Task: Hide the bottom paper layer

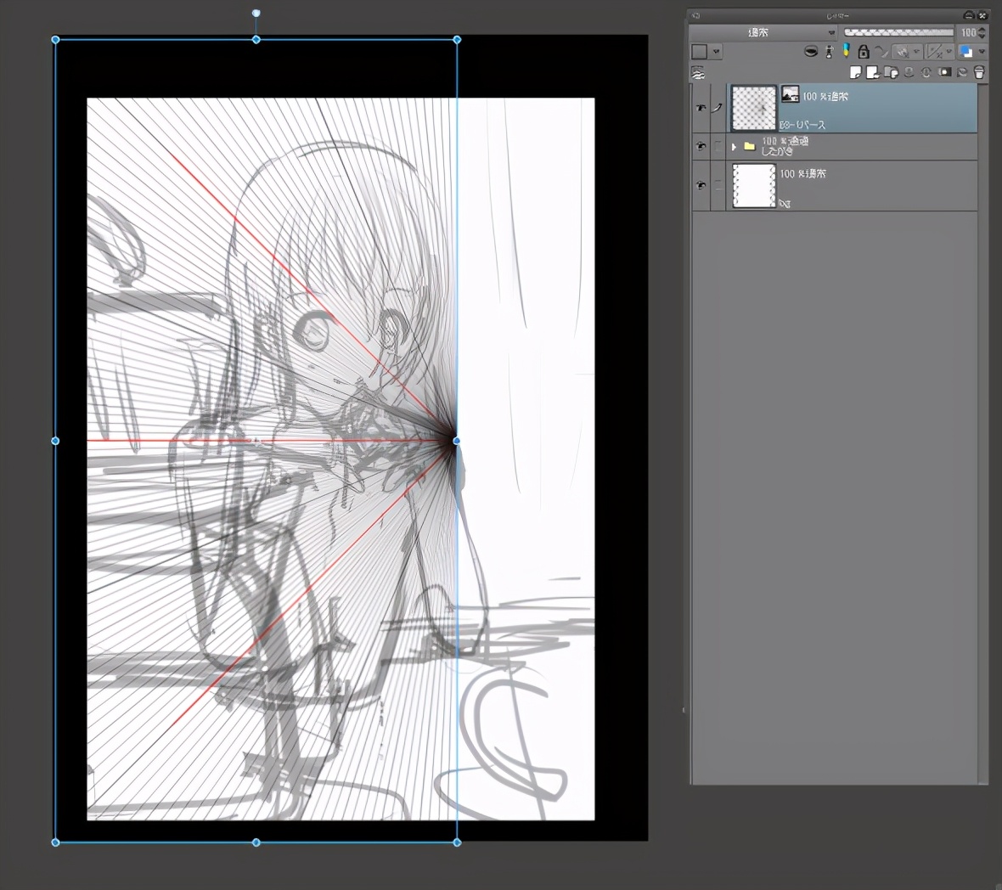Action: tap(701, 185)
